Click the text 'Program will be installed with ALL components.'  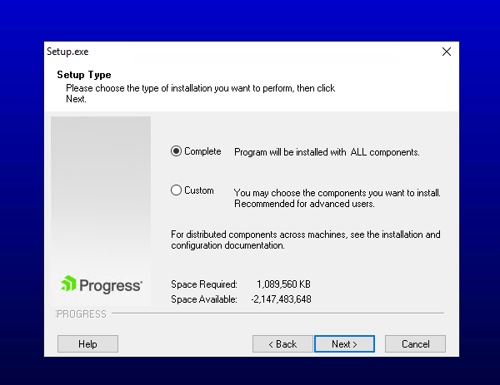pos(327,152)
